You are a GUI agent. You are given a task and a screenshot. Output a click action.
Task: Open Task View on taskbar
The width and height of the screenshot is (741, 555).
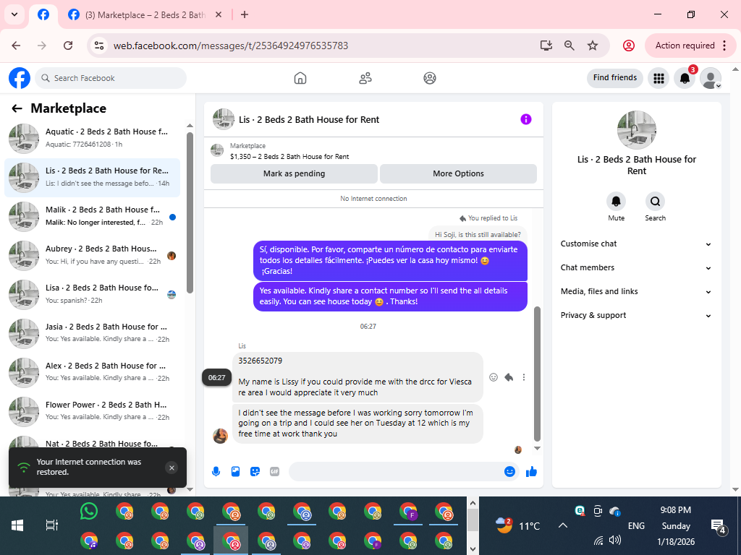(51, 525)
